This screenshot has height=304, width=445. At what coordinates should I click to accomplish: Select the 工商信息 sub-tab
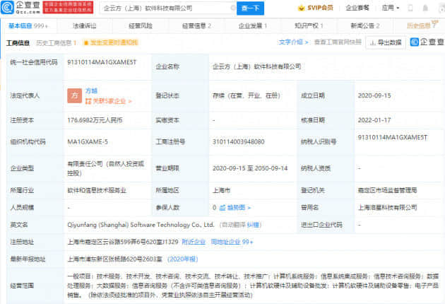[18, 43]
